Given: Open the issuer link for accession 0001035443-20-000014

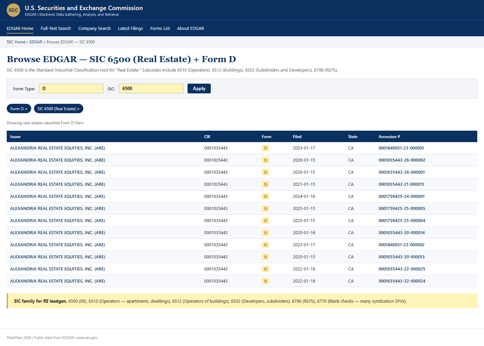Looking at the screenshot, I should click(x=57, y=233).
